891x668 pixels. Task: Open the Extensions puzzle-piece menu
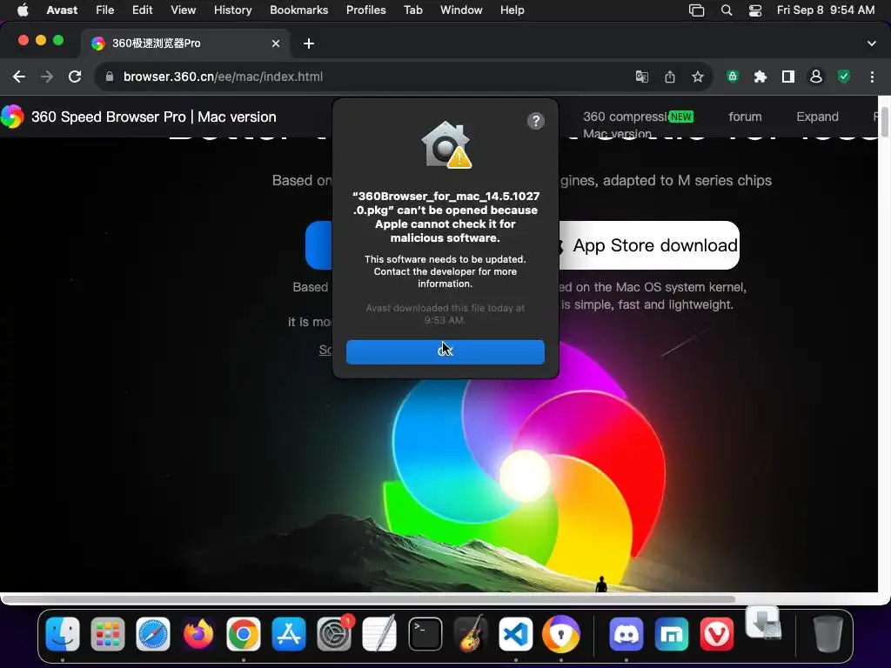coord(760,77)
